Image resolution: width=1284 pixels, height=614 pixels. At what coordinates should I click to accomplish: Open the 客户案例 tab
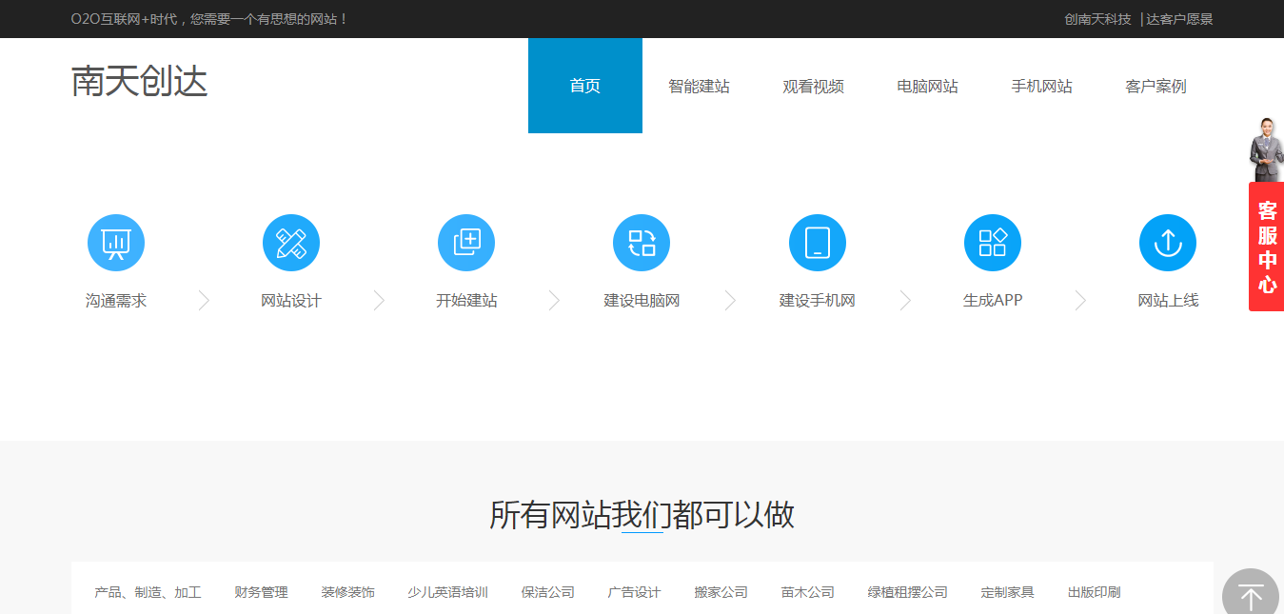point(1155,86)
